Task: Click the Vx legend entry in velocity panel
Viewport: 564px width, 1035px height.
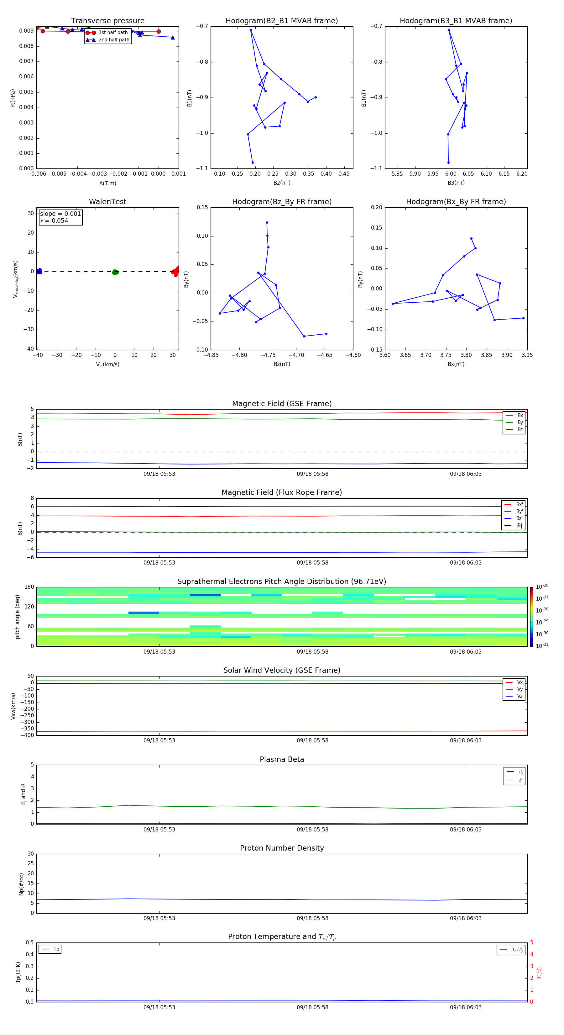Action: click(514, 682)
